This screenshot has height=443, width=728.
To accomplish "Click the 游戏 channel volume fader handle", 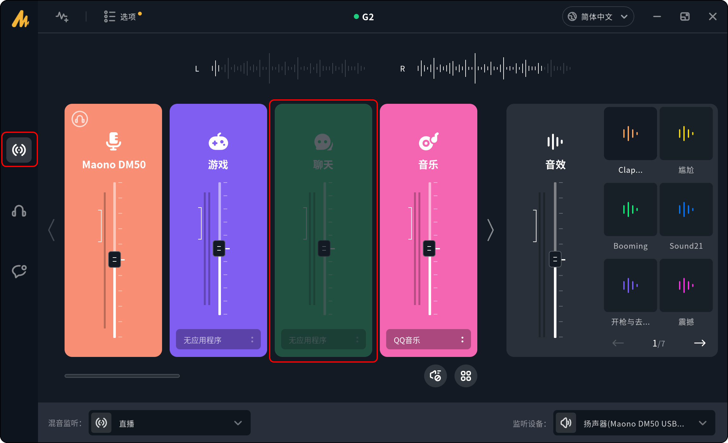I will coord(219,248).
